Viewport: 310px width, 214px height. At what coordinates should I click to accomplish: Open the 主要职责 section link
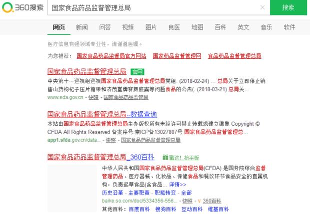pos(139,193)
